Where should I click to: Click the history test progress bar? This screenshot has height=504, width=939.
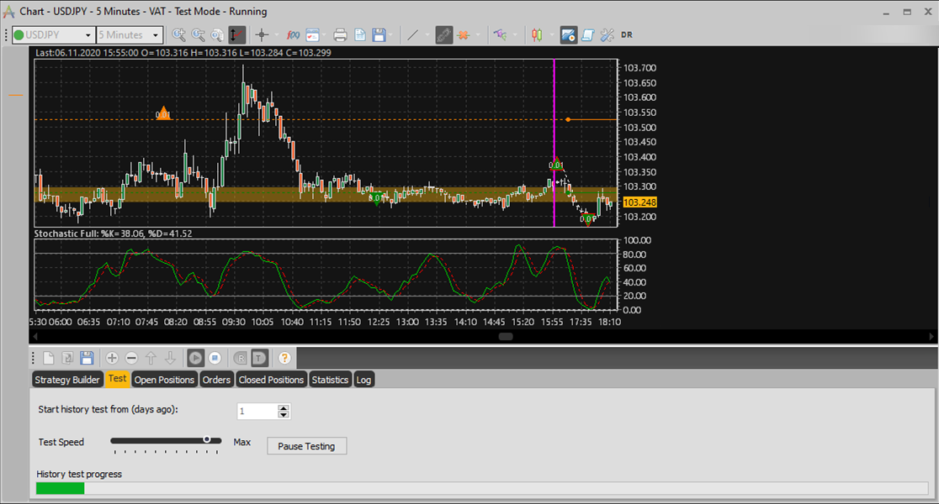point(481,488)
